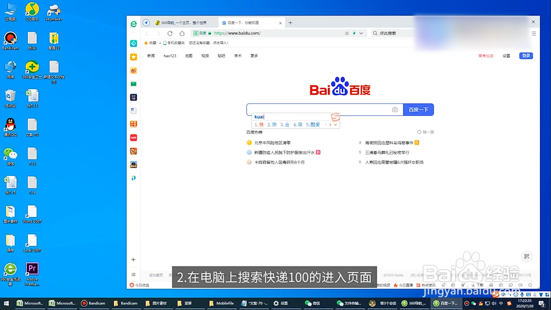Open Word 2007 desktop shortcut
The width and height of the screenshot is (551, 310).
32,214
